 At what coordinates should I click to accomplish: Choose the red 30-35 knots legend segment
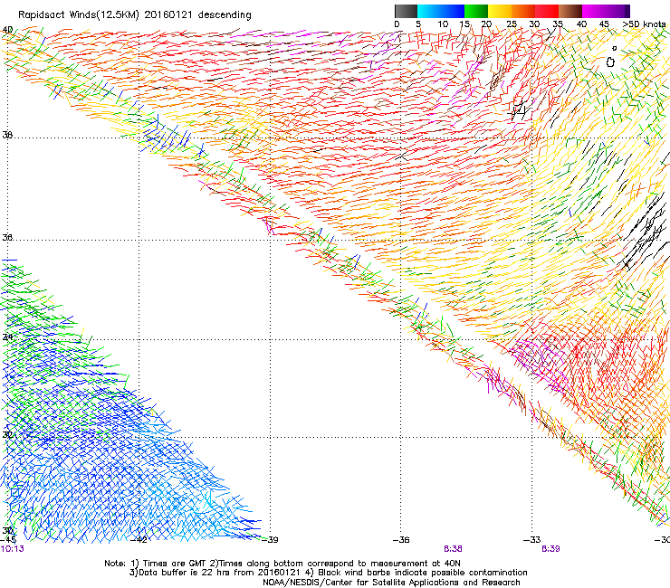(547, 11)
